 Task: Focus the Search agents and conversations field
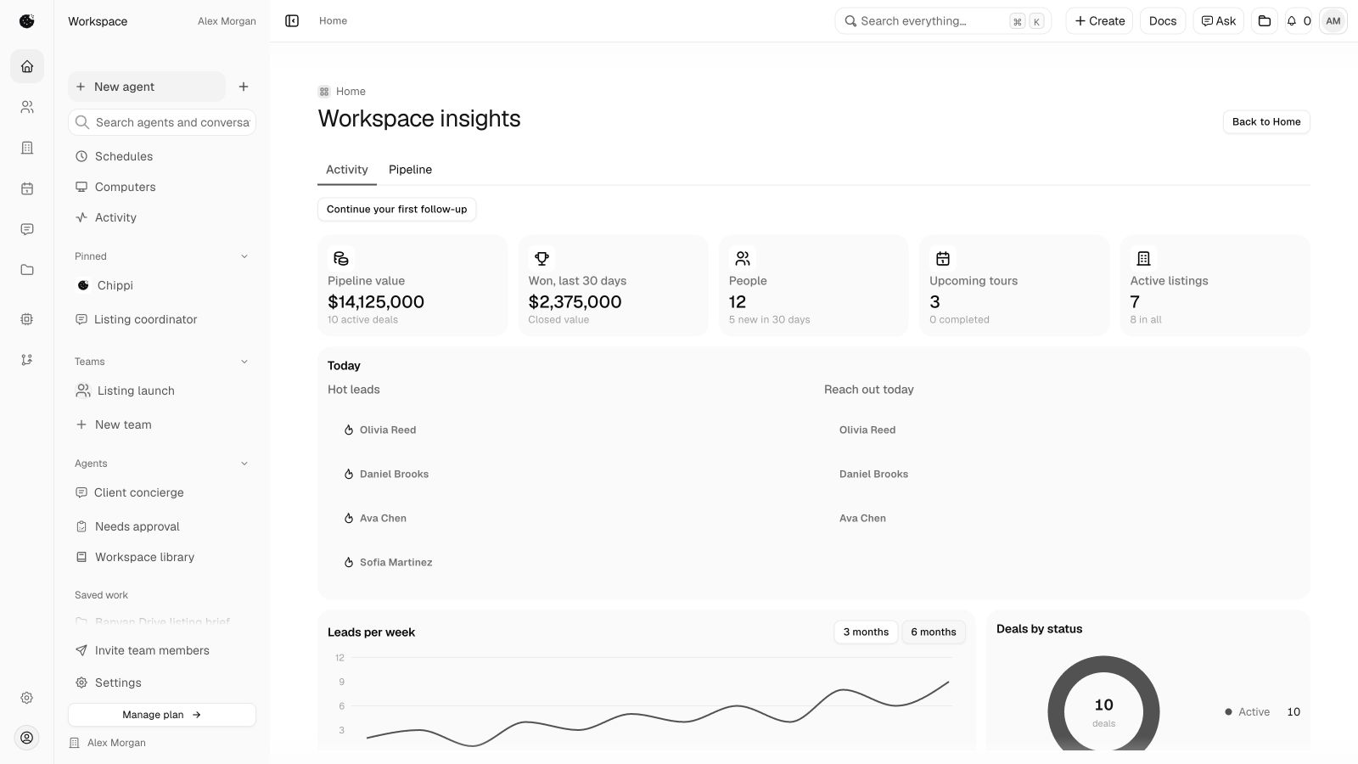pyautogui.click(x=162, y=122)
